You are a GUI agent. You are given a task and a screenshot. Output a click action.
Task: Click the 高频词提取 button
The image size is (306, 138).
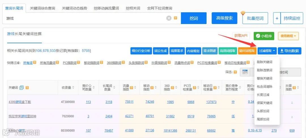tap(228, 51)
